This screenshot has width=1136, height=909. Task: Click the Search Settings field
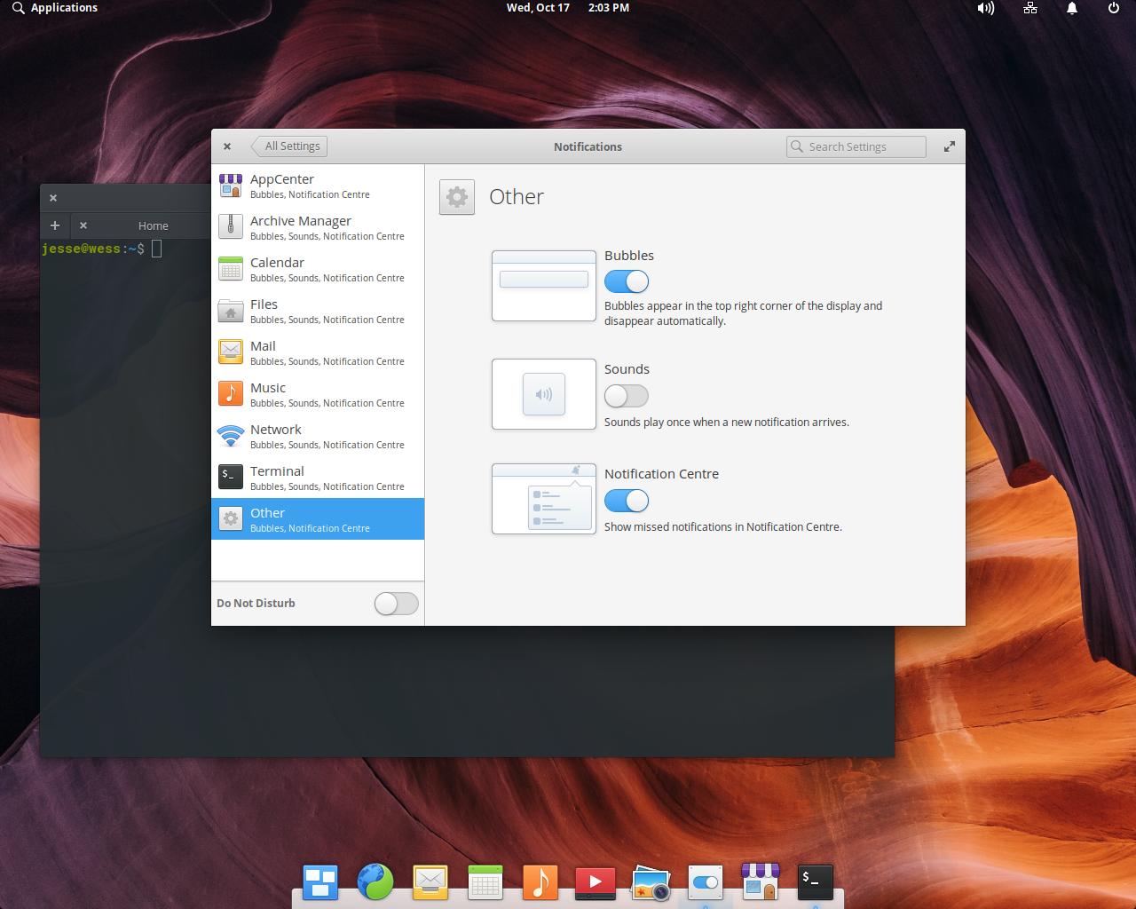tap(856, 146)
